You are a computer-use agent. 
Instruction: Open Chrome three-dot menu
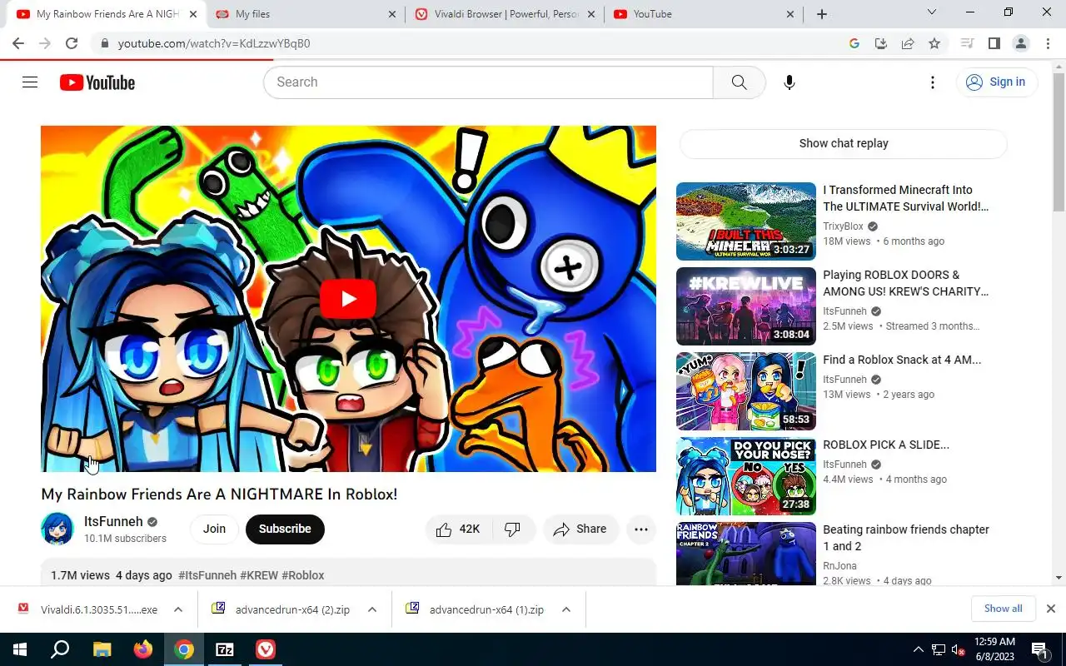tap(1048, 43)
